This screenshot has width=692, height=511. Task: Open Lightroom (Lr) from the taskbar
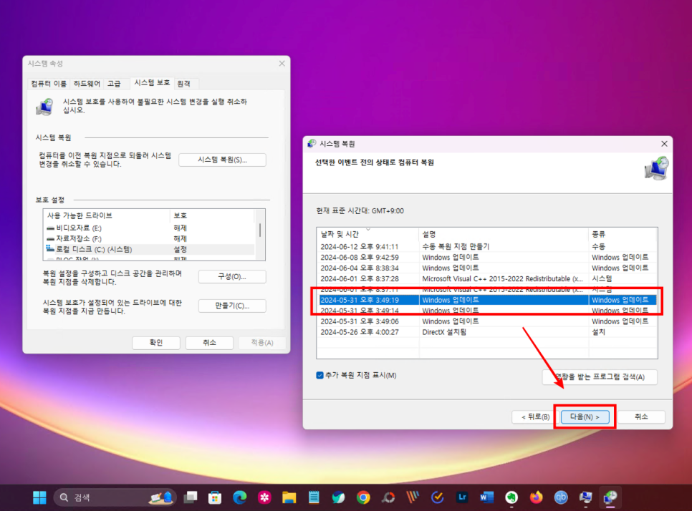point(462,497)
